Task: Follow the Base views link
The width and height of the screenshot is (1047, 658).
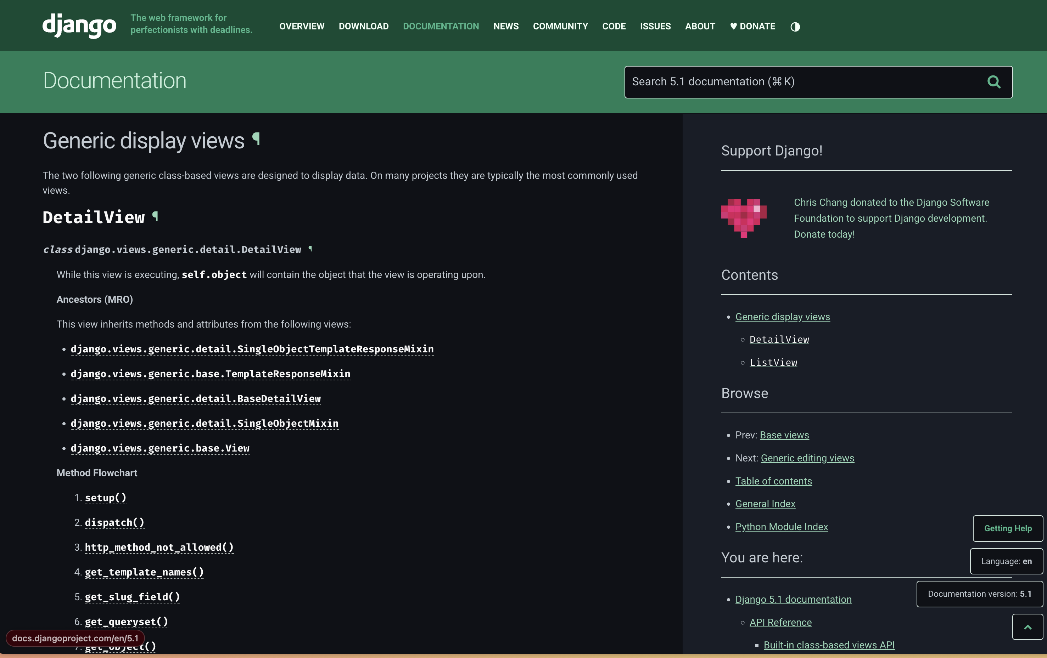Action: tap(784, 435)
